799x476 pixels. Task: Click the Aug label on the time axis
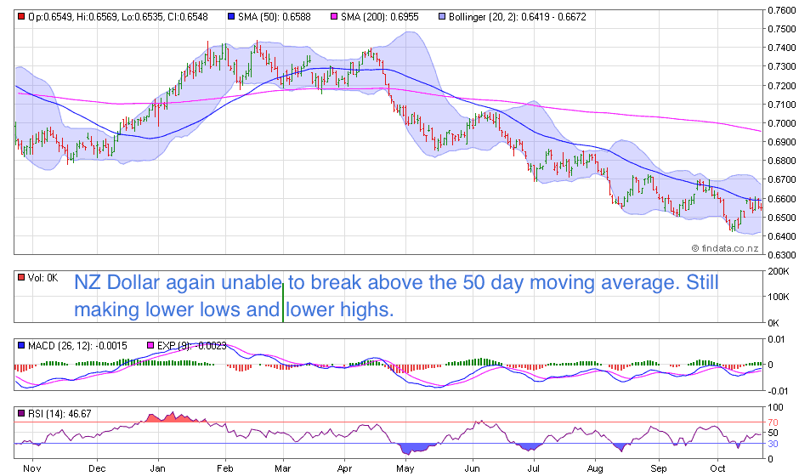pos(595,468)
